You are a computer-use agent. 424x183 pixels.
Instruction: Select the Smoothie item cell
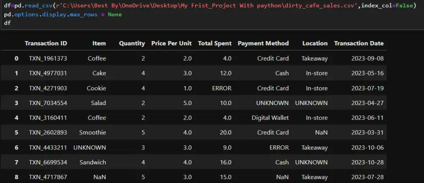coord(92,133)
